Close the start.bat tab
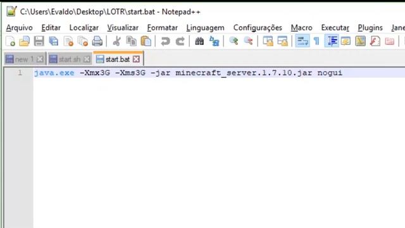405x228 pixels. tap(136, 59)
